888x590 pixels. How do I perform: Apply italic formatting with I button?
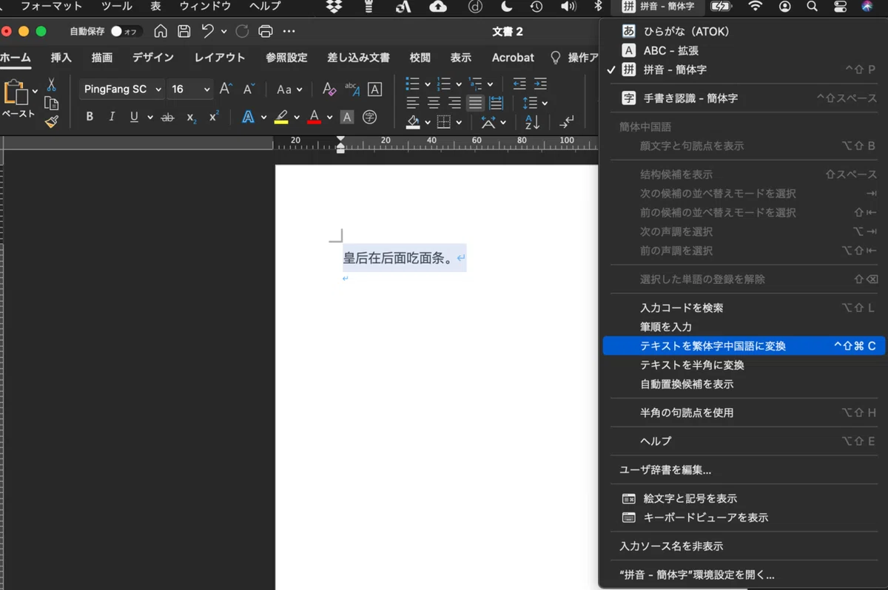[112, 117]
